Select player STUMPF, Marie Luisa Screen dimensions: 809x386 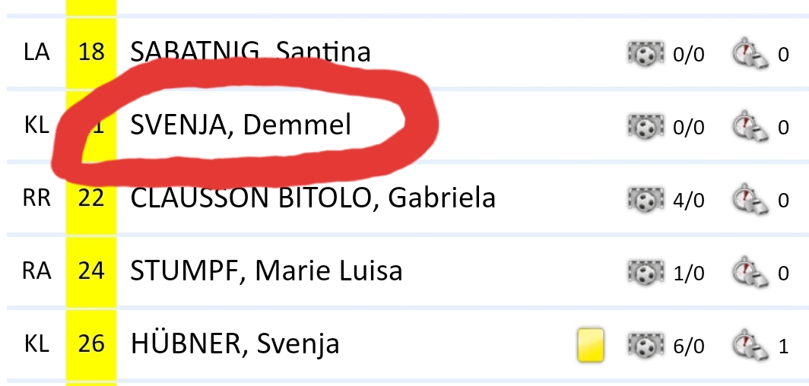pyautogui.click(x=266, y=271)
